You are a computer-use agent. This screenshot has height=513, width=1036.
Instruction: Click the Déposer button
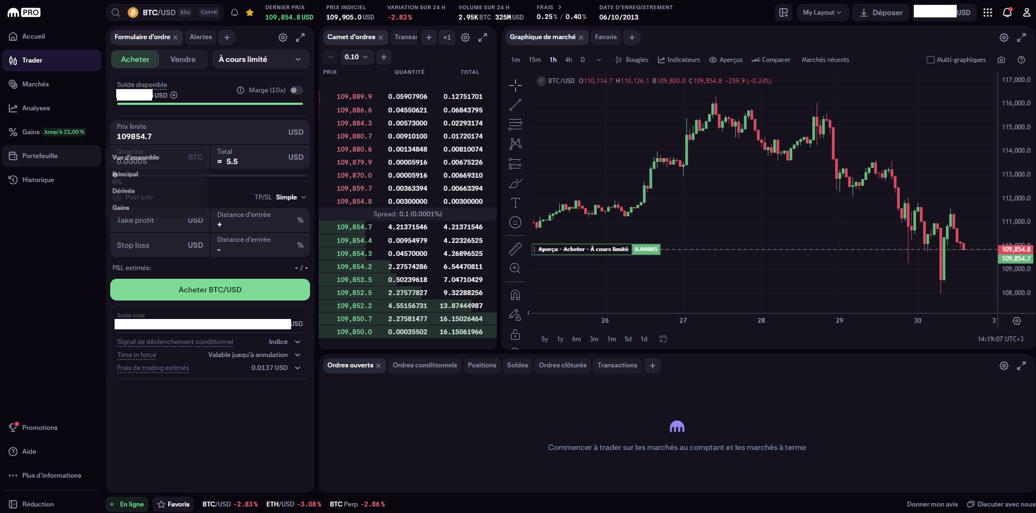[x=881, y=12]
